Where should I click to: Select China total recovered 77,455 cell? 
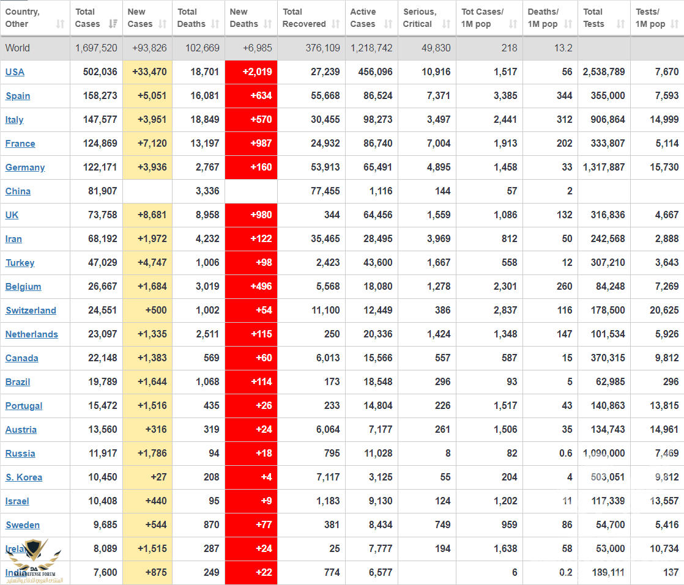click(311, 191)
